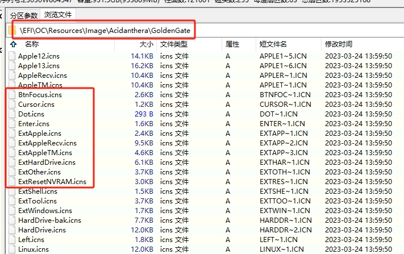Click the Cursor.icns file icon
Image resolution: width=404 pixels, height=254 pixels.
coord(13,104)
